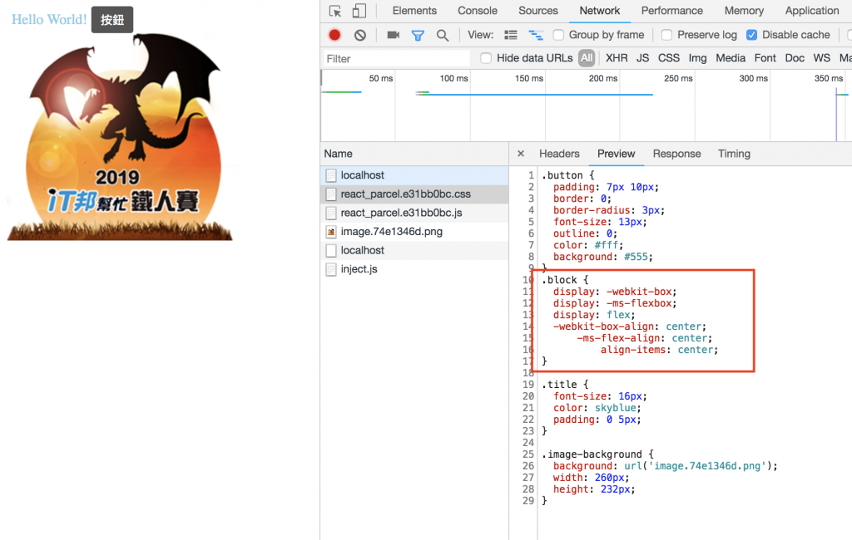Open the Elements panel tab
Screen dimensions: 852x540
[414, 11]
